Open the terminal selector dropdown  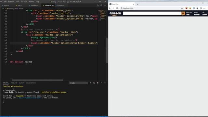tap(78, 83)
